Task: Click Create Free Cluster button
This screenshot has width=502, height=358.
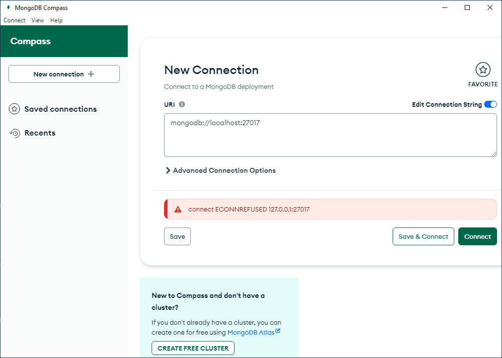Action: [x=193, y=348]
